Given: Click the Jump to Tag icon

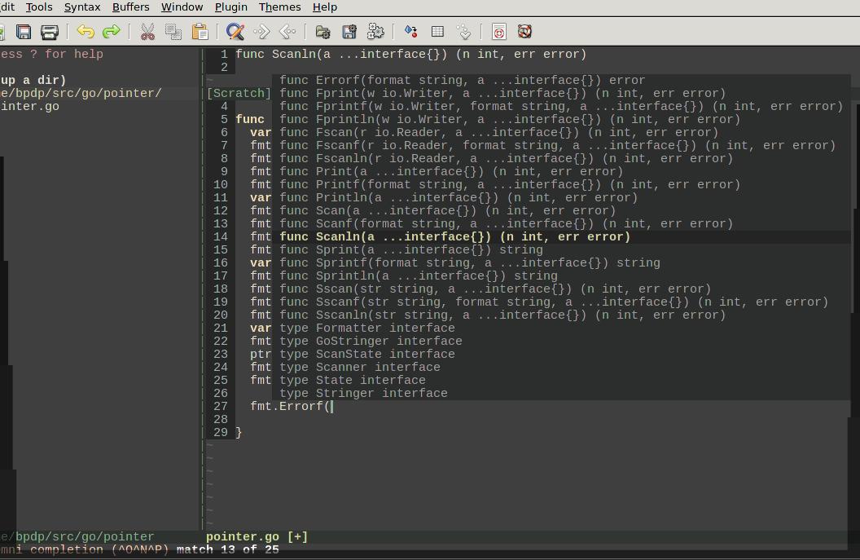Looking at the screenshot, I should (463, 32).
